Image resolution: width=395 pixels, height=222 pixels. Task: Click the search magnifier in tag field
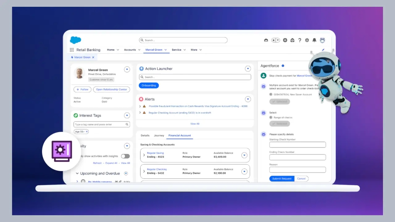pos(127,124)
